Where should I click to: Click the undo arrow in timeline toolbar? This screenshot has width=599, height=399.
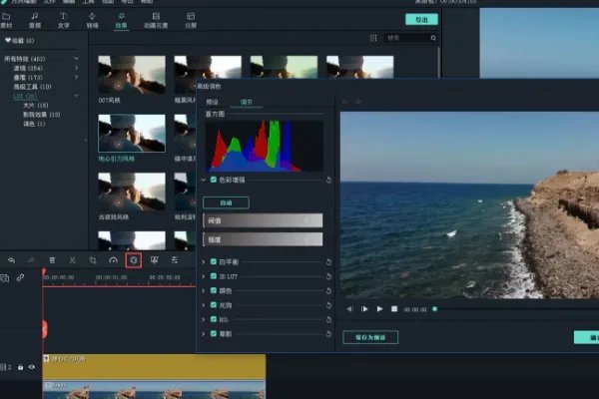pyautogui.click(x=9, y=259)
